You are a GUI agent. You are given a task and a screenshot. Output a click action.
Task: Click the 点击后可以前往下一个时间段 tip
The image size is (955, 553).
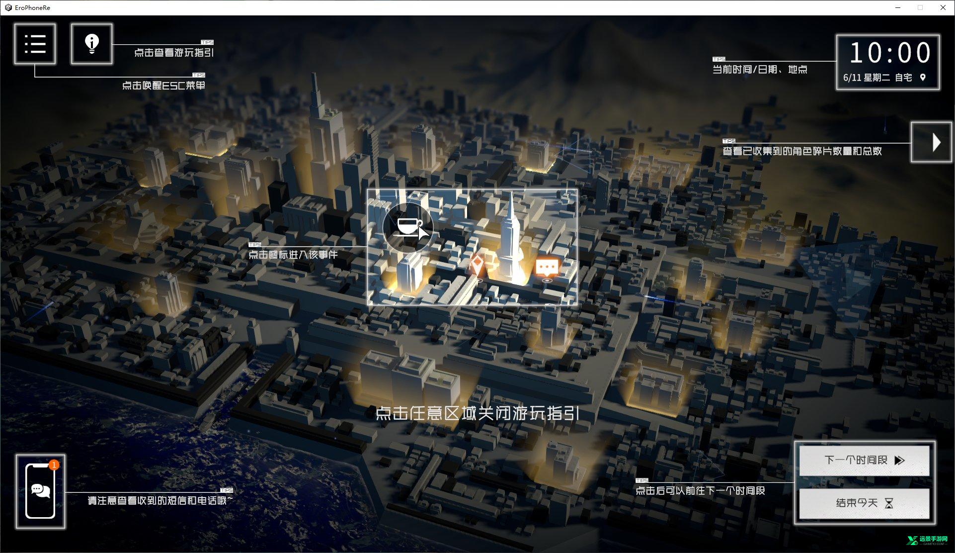pyautogui.click(x=700, y=490)
